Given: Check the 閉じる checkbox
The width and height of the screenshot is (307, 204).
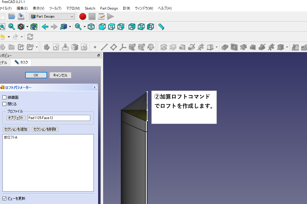Looking at the screenshot, I should click(x=4, y=104).
